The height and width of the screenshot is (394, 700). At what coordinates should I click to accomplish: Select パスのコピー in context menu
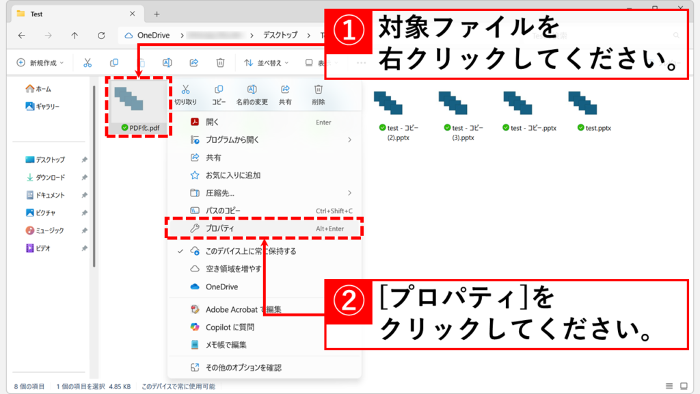[265, 211]
